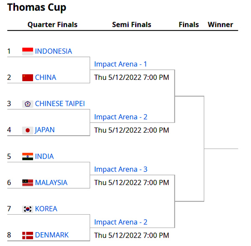
Task: Open the JAPAN team link
Action: (x=45, y=130)
